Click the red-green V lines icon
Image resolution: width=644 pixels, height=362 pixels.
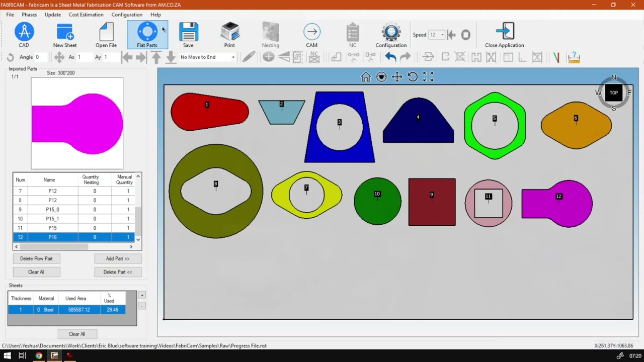(556, 57)
